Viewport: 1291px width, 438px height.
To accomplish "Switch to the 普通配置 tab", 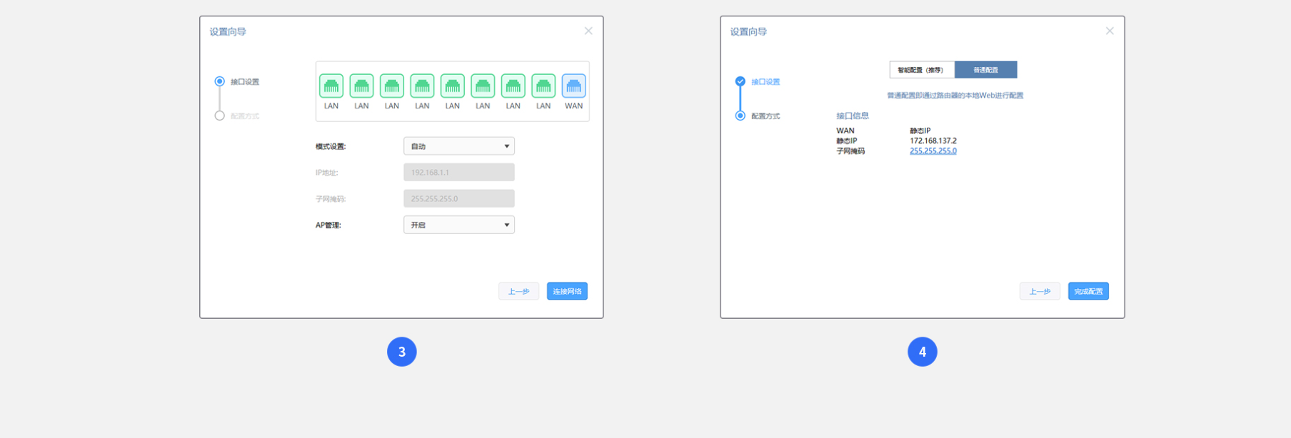I will click(x=985, y=70).
